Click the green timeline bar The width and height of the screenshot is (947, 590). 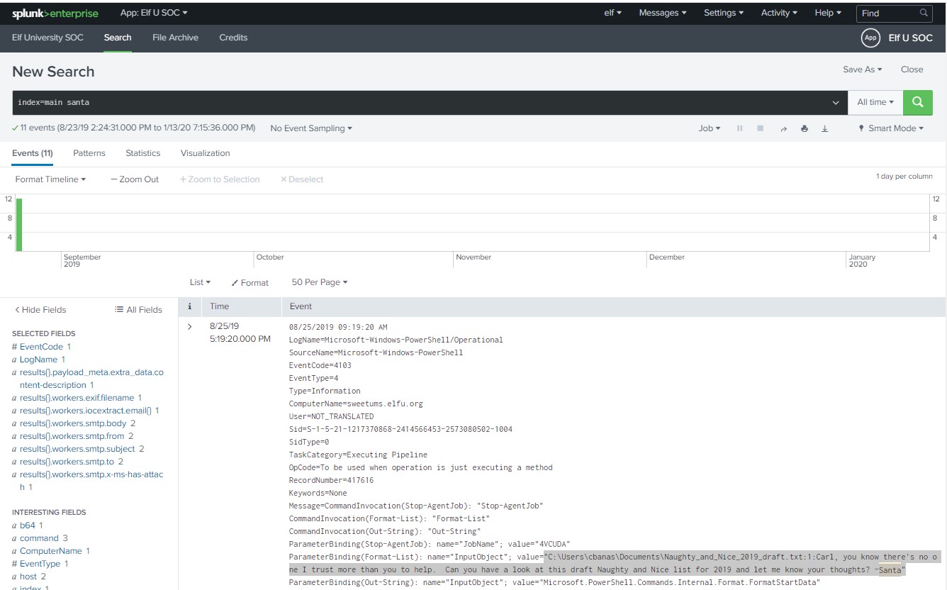19,224
